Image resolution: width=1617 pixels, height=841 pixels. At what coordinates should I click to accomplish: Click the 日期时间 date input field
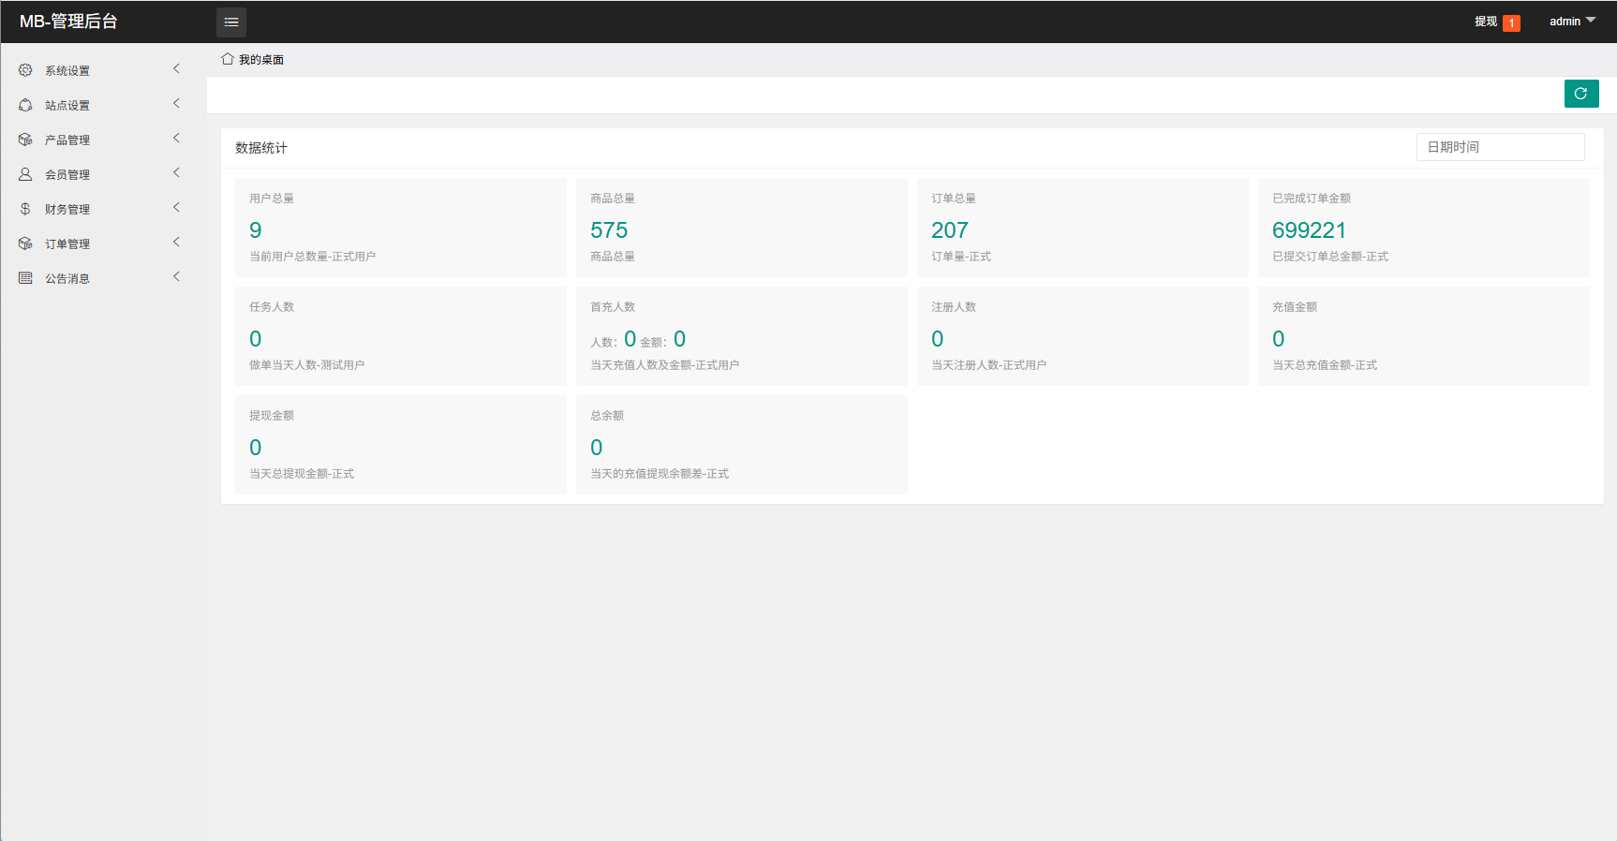click(x=1501, y=147)
